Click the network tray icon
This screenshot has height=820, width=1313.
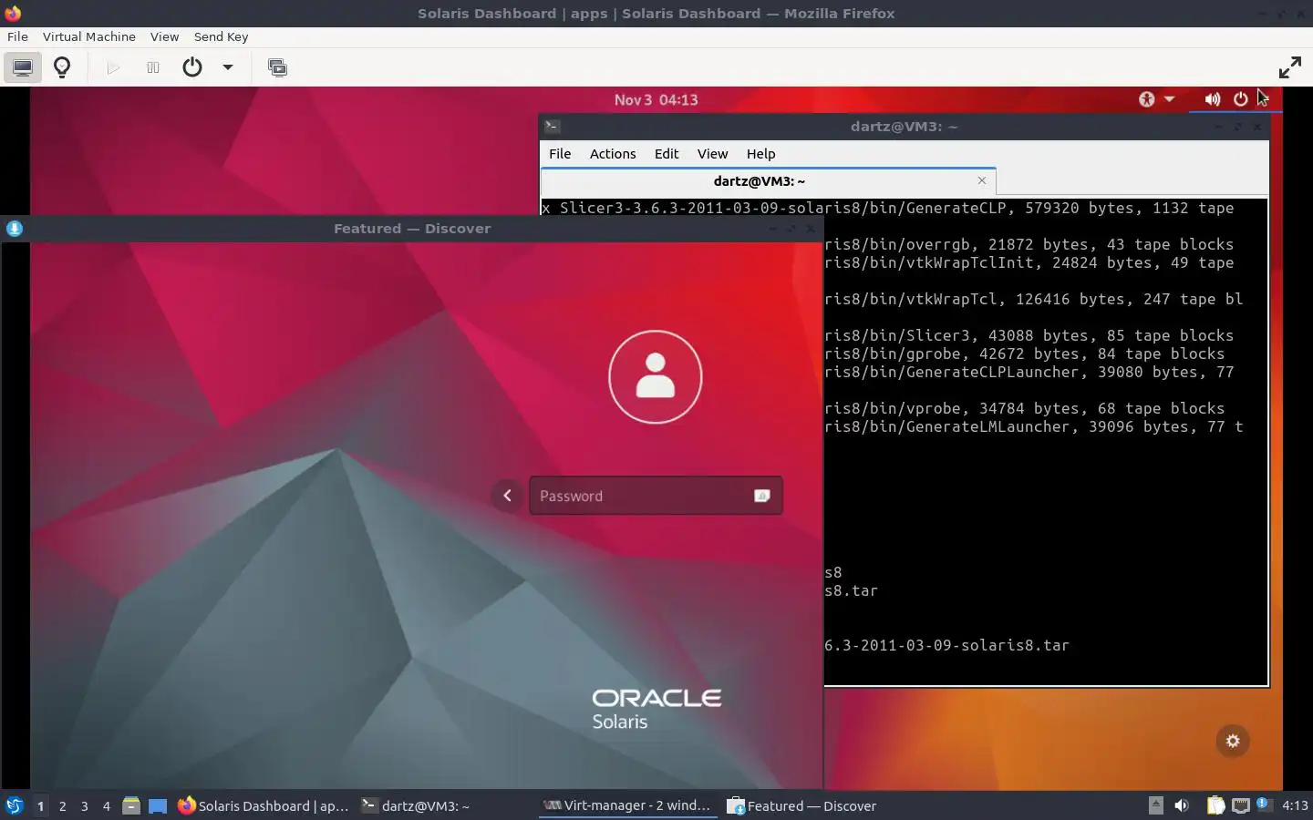click(1240, 805)
